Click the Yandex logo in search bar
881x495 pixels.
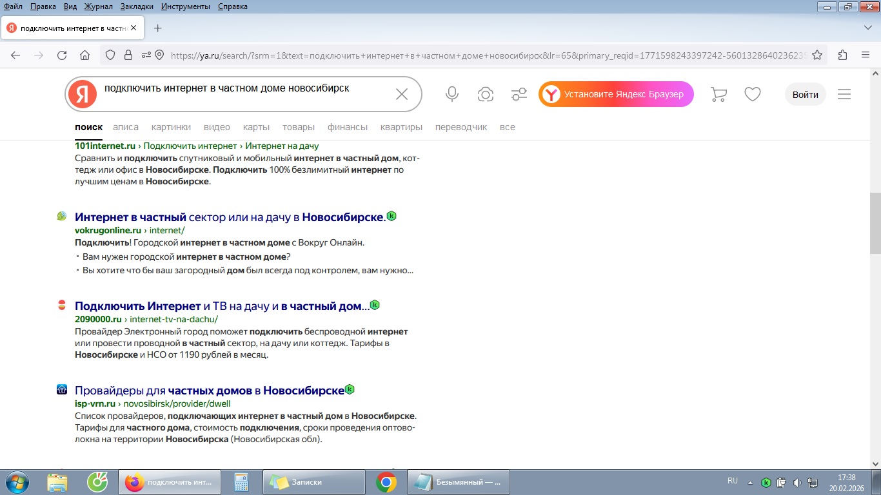point(83,94)
